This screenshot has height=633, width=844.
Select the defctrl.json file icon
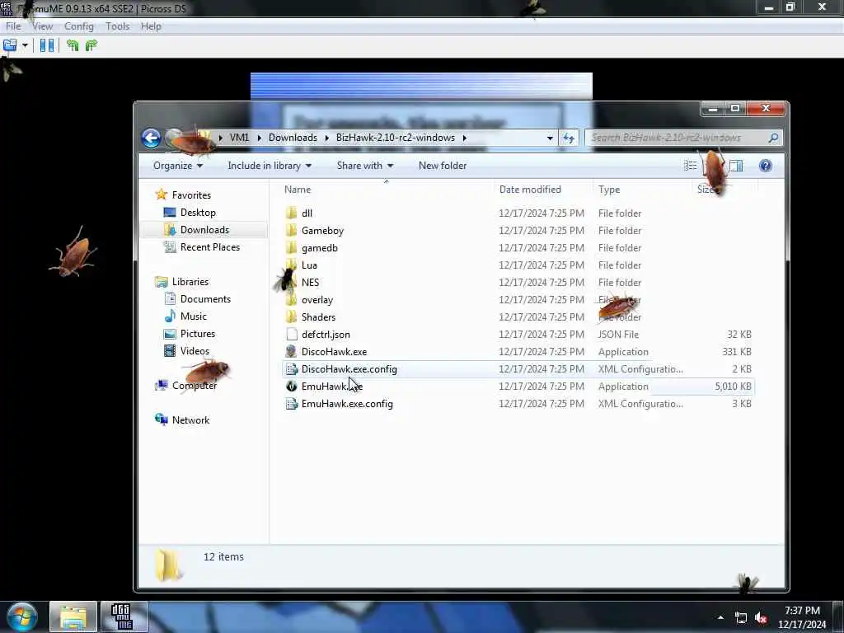tap(291, 335)
